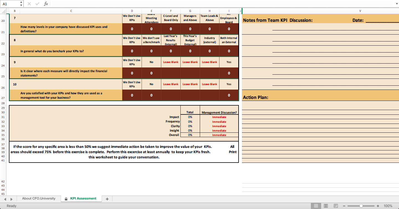Zoom in with the plus button
Viewport: 399px width, 209px height.
[x=378, y=206]
